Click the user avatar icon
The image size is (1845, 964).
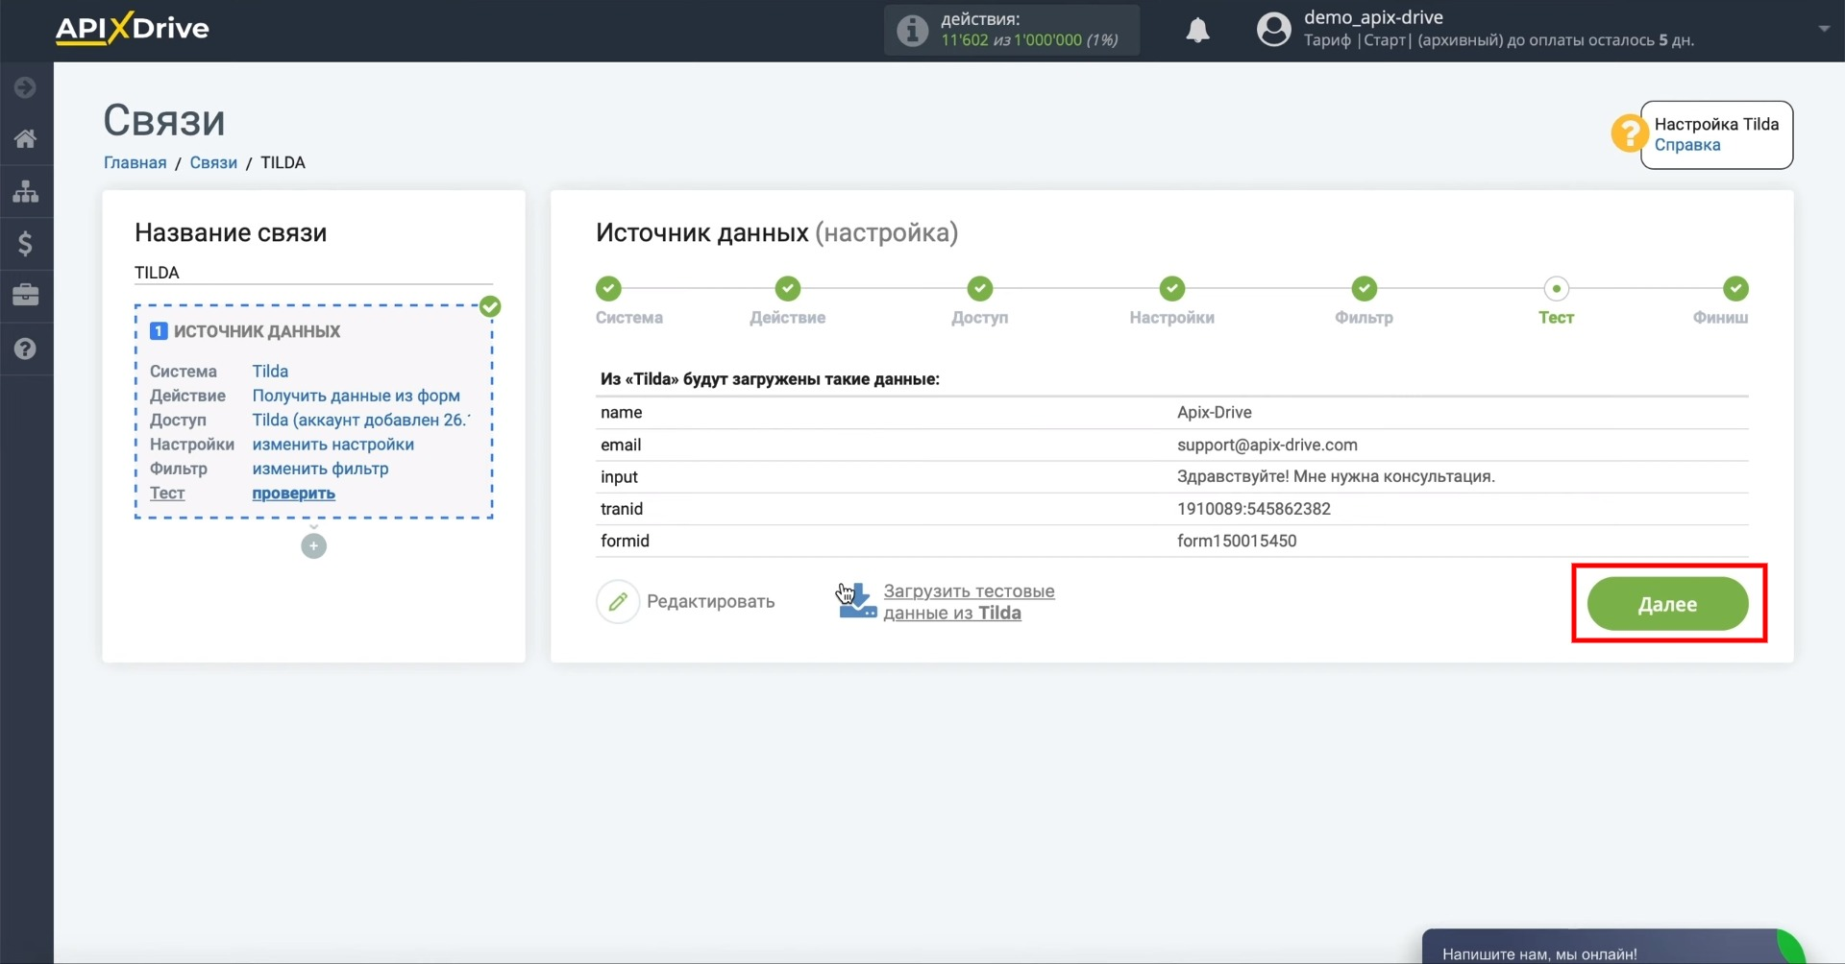coord(1273,29)
